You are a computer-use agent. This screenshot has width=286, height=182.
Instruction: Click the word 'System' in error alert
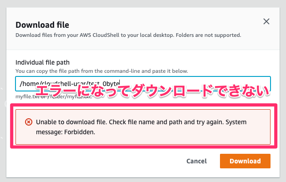coord(236,122)
